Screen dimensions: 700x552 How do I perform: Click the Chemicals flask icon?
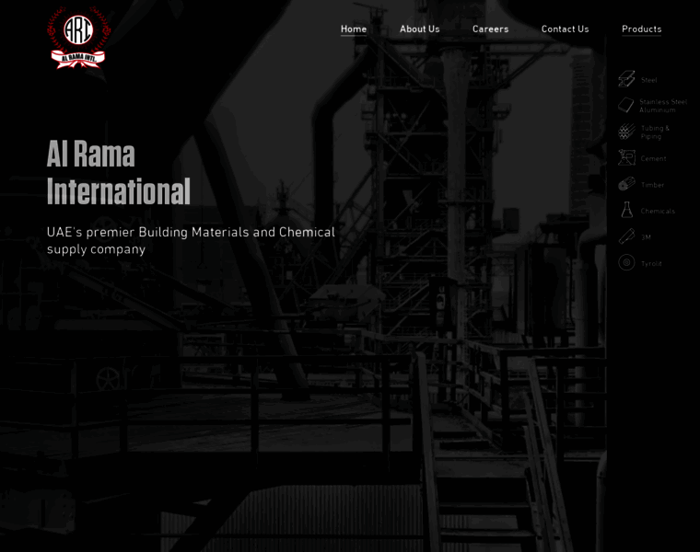(x=627, y=210)
